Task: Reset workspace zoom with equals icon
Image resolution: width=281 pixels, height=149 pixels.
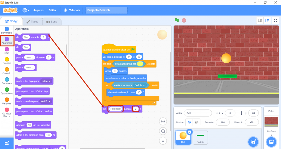Action: [163, 141]
